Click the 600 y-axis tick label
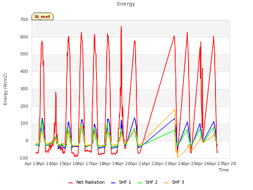The image size is (253, 190). tap(24, 37)
